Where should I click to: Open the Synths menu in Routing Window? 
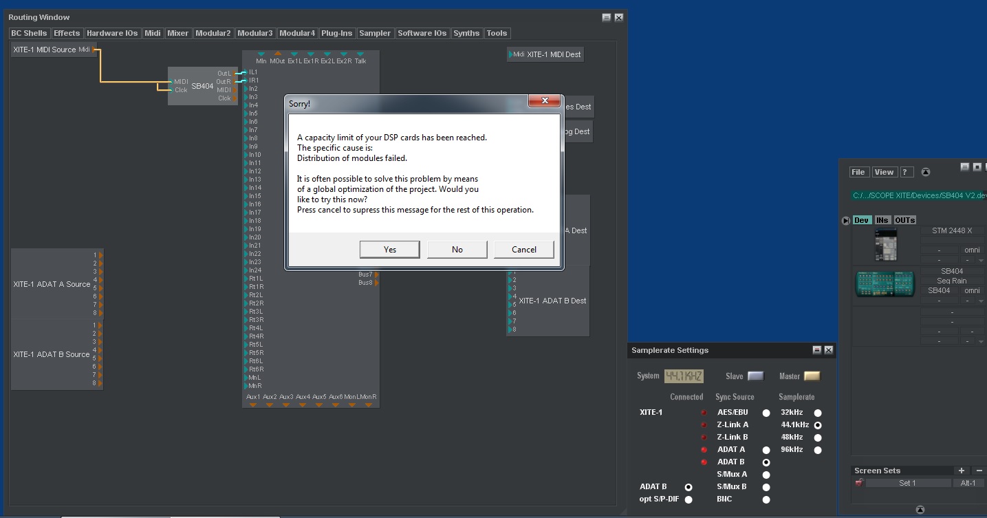[466, 33]
